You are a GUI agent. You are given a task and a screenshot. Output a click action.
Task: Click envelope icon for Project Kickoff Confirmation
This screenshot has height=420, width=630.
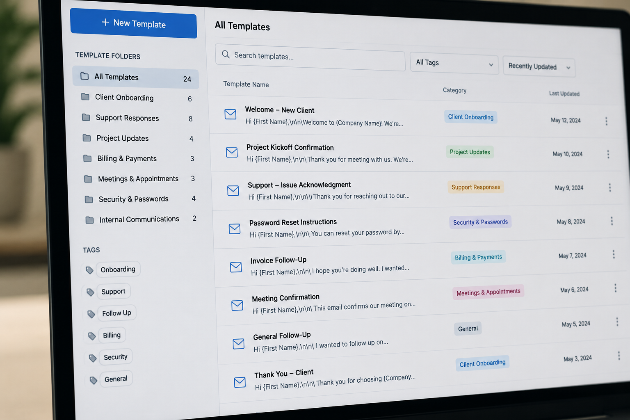(232, 152)
